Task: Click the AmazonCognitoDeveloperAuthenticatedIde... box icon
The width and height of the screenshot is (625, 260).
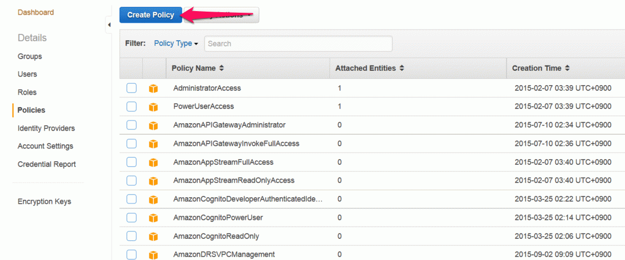Action: tap(153, 199)
